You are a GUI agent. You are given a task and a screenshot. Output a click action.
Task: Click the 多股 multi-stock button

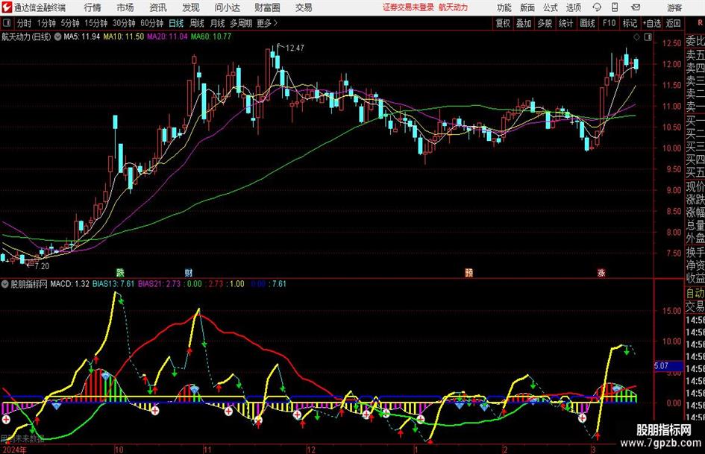coord(545,23)
